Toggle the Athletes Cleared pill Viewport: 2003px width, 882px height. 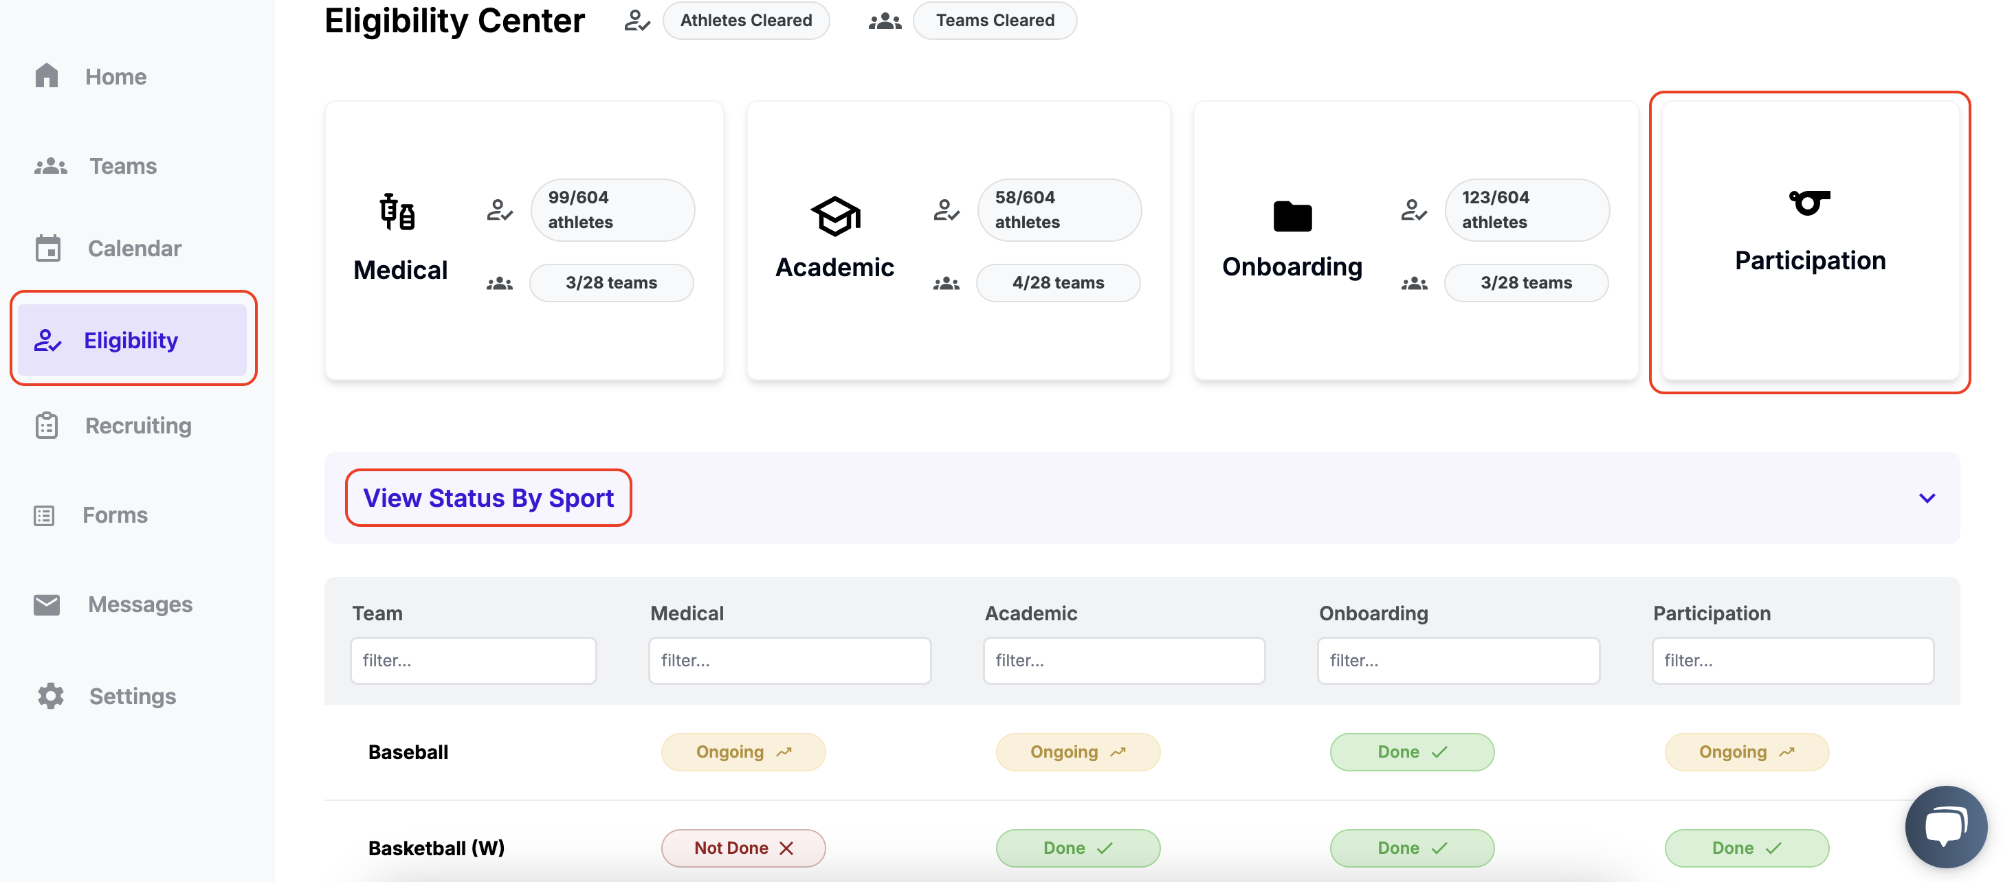click(x=745, y=20)
